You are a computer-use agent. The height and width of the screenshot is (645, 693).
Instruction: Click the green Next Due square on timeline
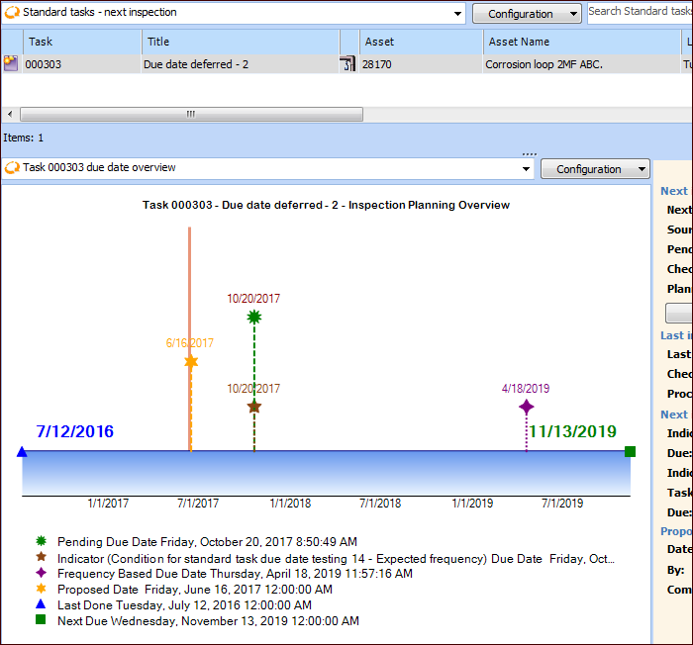[x=630, y=452]
